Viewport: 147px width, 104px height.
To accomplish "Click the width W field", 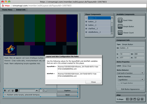I will pyautogui.click(x=139, y=54).
